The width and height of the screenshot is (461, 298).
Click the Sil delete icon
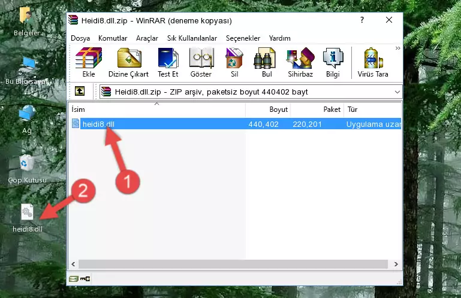[x=234, y=62]
